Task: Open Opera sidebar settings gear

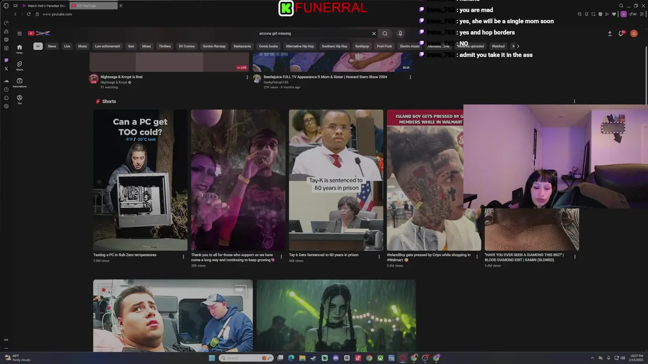Action: (6, 106)
